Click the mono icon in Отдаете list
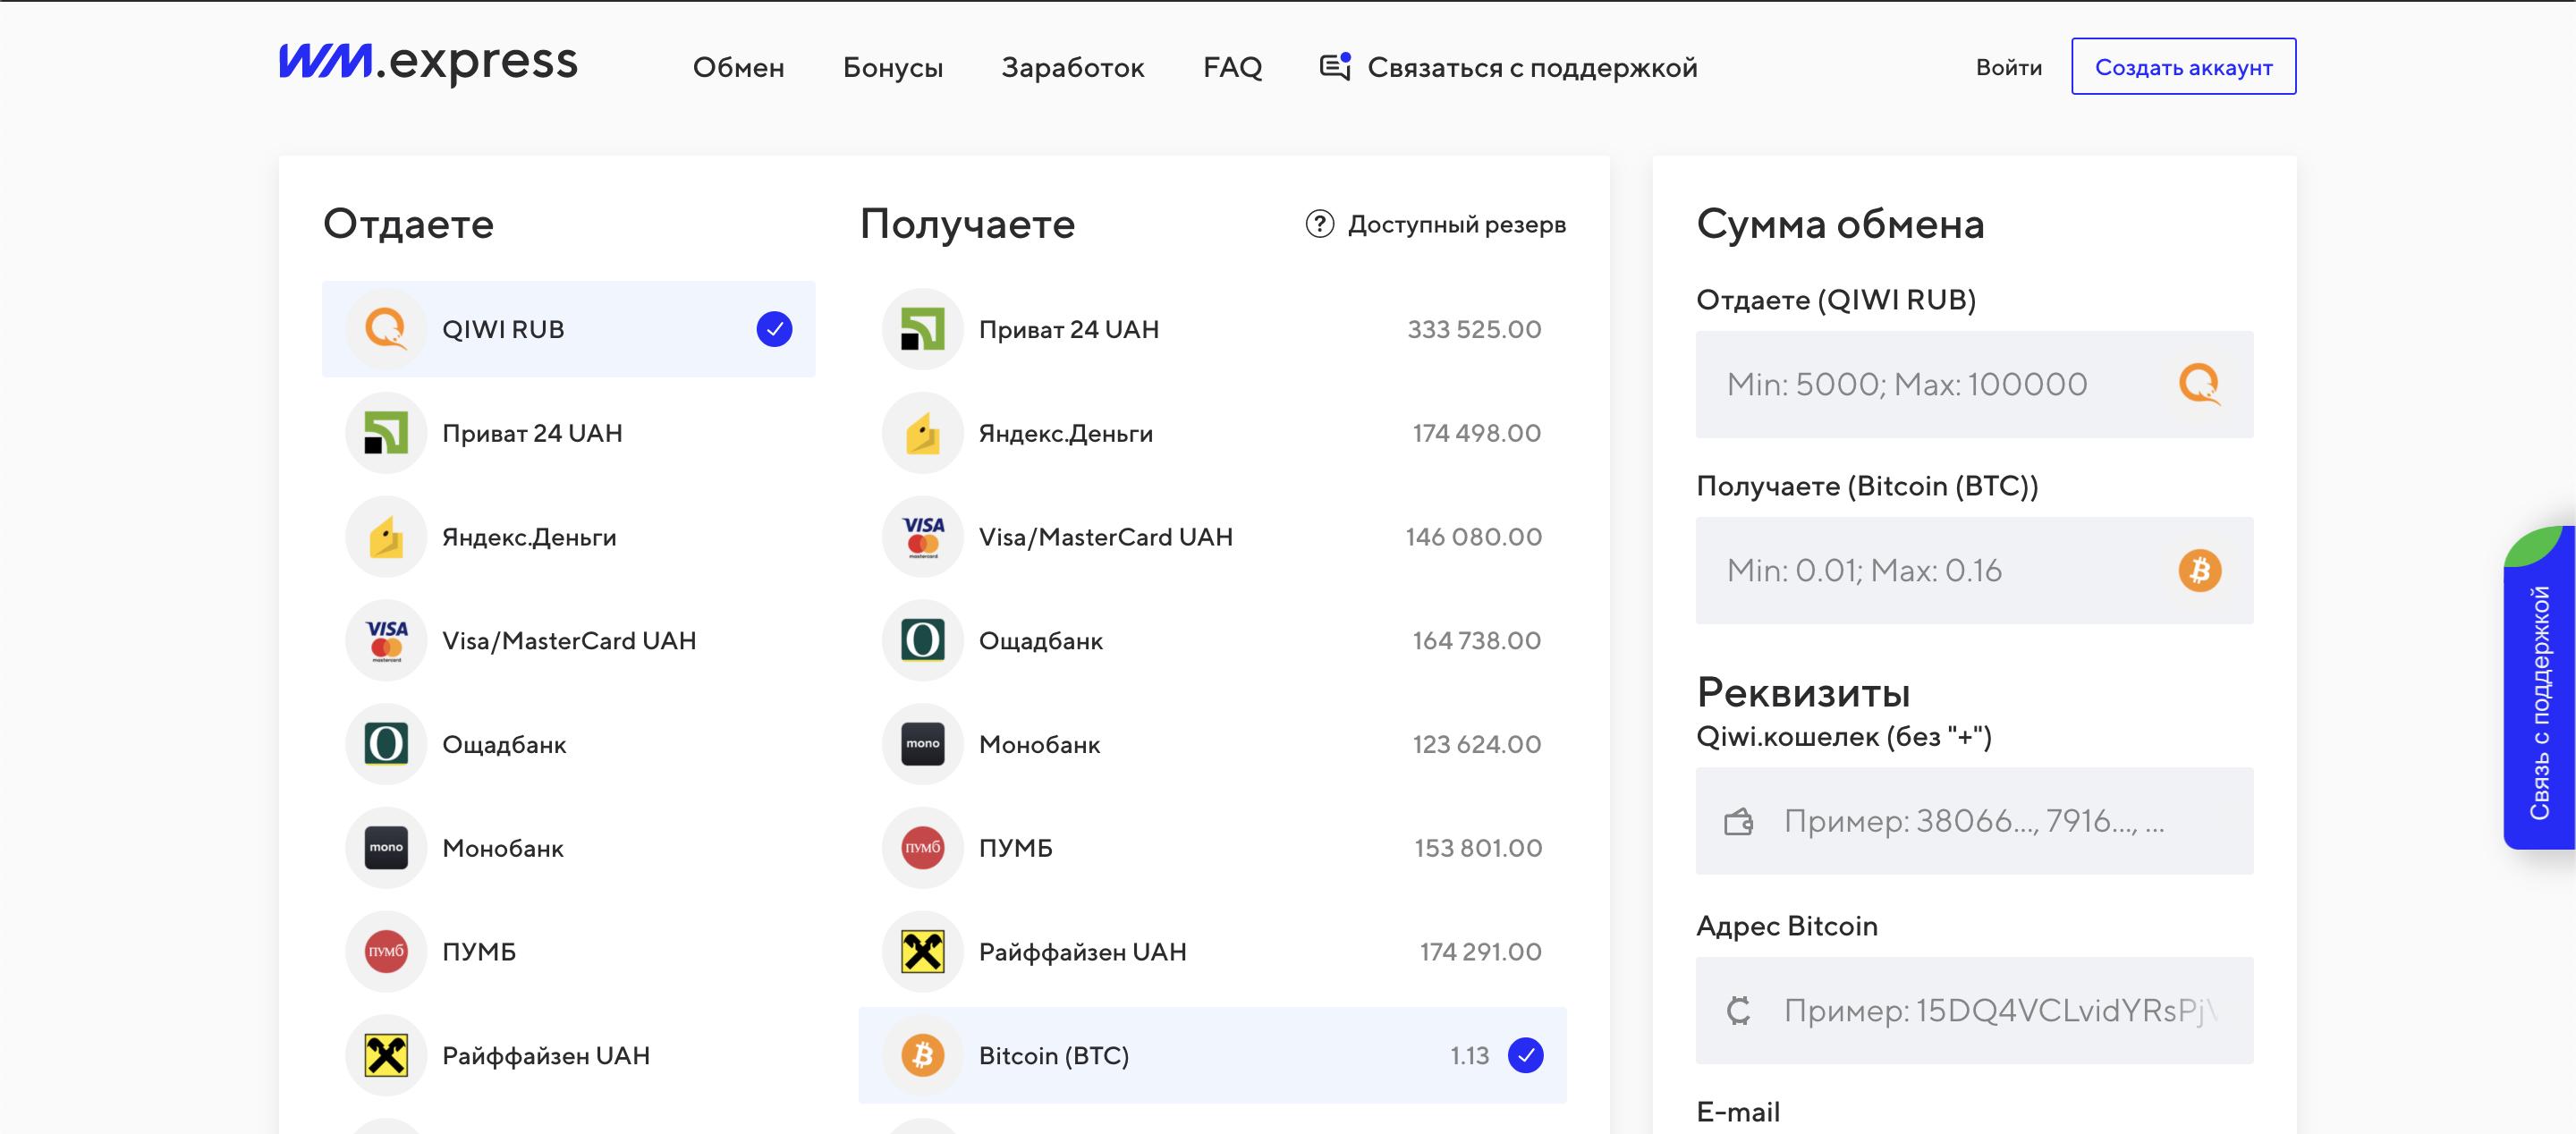This screenshot has height=1134, width=2576. pyautogui.click(x=386, y=848)
